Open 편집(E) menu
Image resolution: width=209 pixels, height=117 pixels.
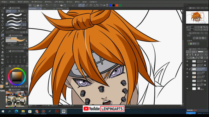coord(12,2)
